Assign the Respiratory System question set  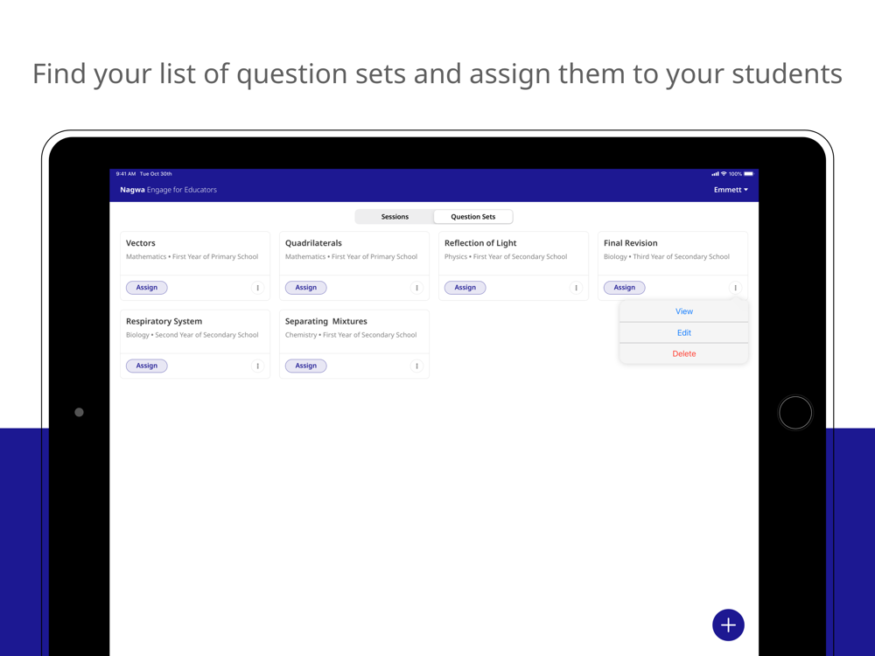pos(147,366)
